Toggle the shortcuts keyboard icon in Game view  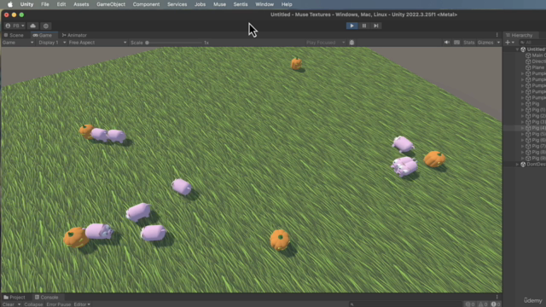[x=457, y=43]
